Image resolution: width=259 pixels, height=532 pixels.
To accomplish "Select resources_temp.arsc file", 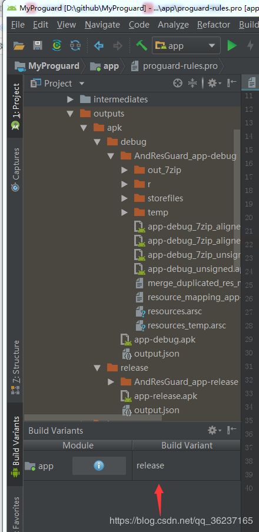I will [181, 325].
